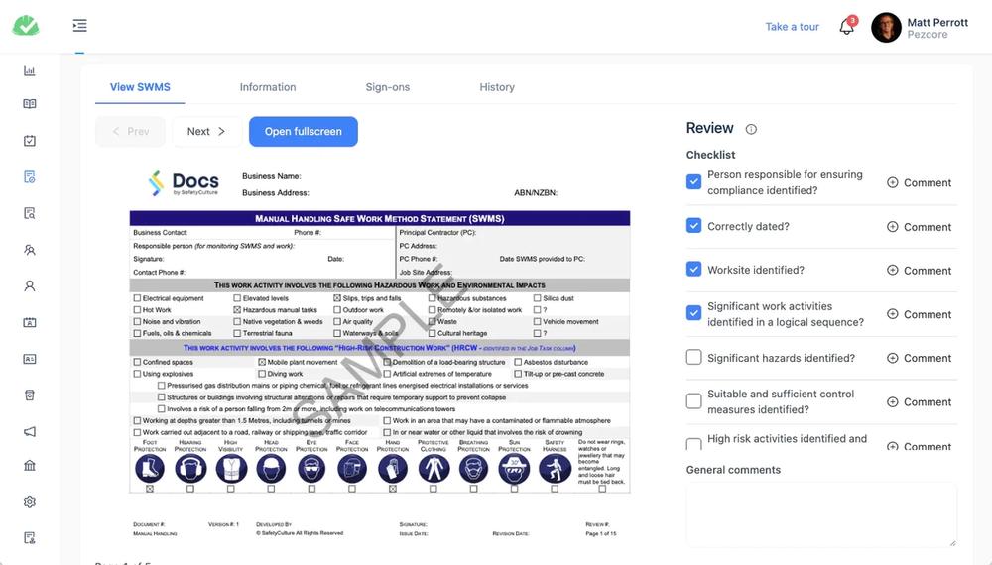Open the highlighted document sidebar icon

(x=29, y=177)
